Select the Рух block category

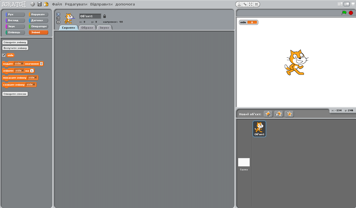coord(15,14)
